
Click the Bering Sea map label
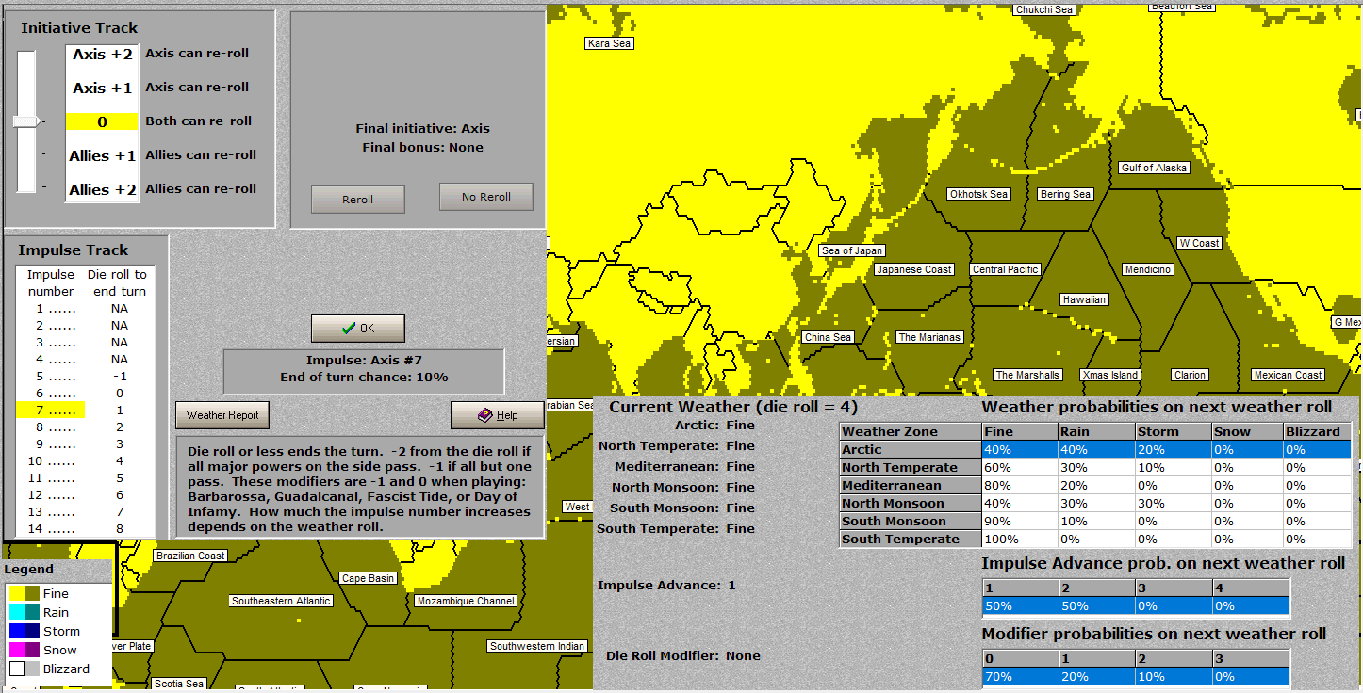[1065, 194]
